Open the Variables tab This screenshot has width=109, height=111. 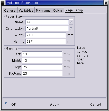(26, 10)
